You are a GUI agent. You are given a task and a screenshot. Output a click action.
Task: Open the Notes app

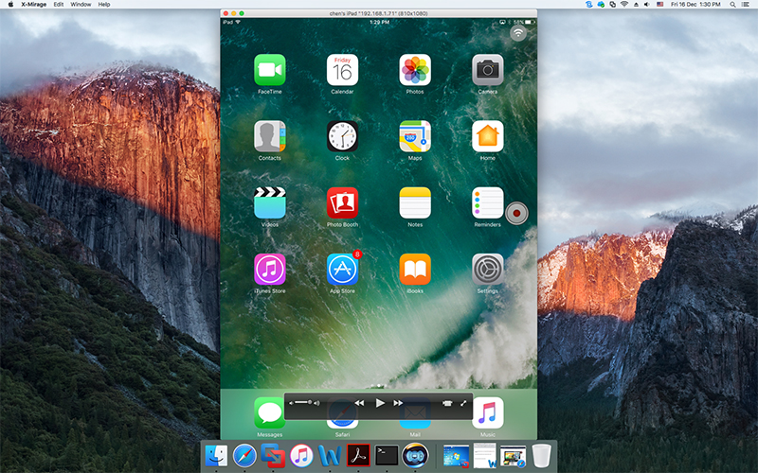click(415, 203)
